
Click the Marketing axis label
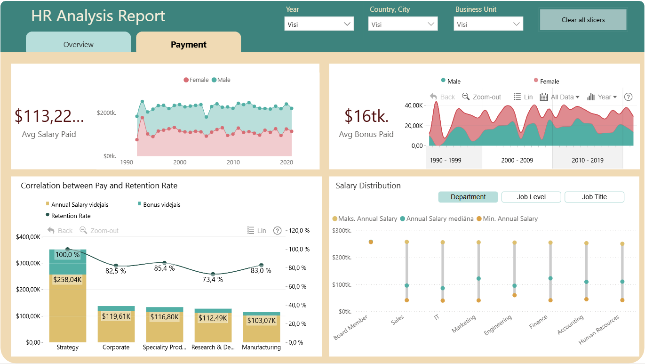(x=464, y=324)
